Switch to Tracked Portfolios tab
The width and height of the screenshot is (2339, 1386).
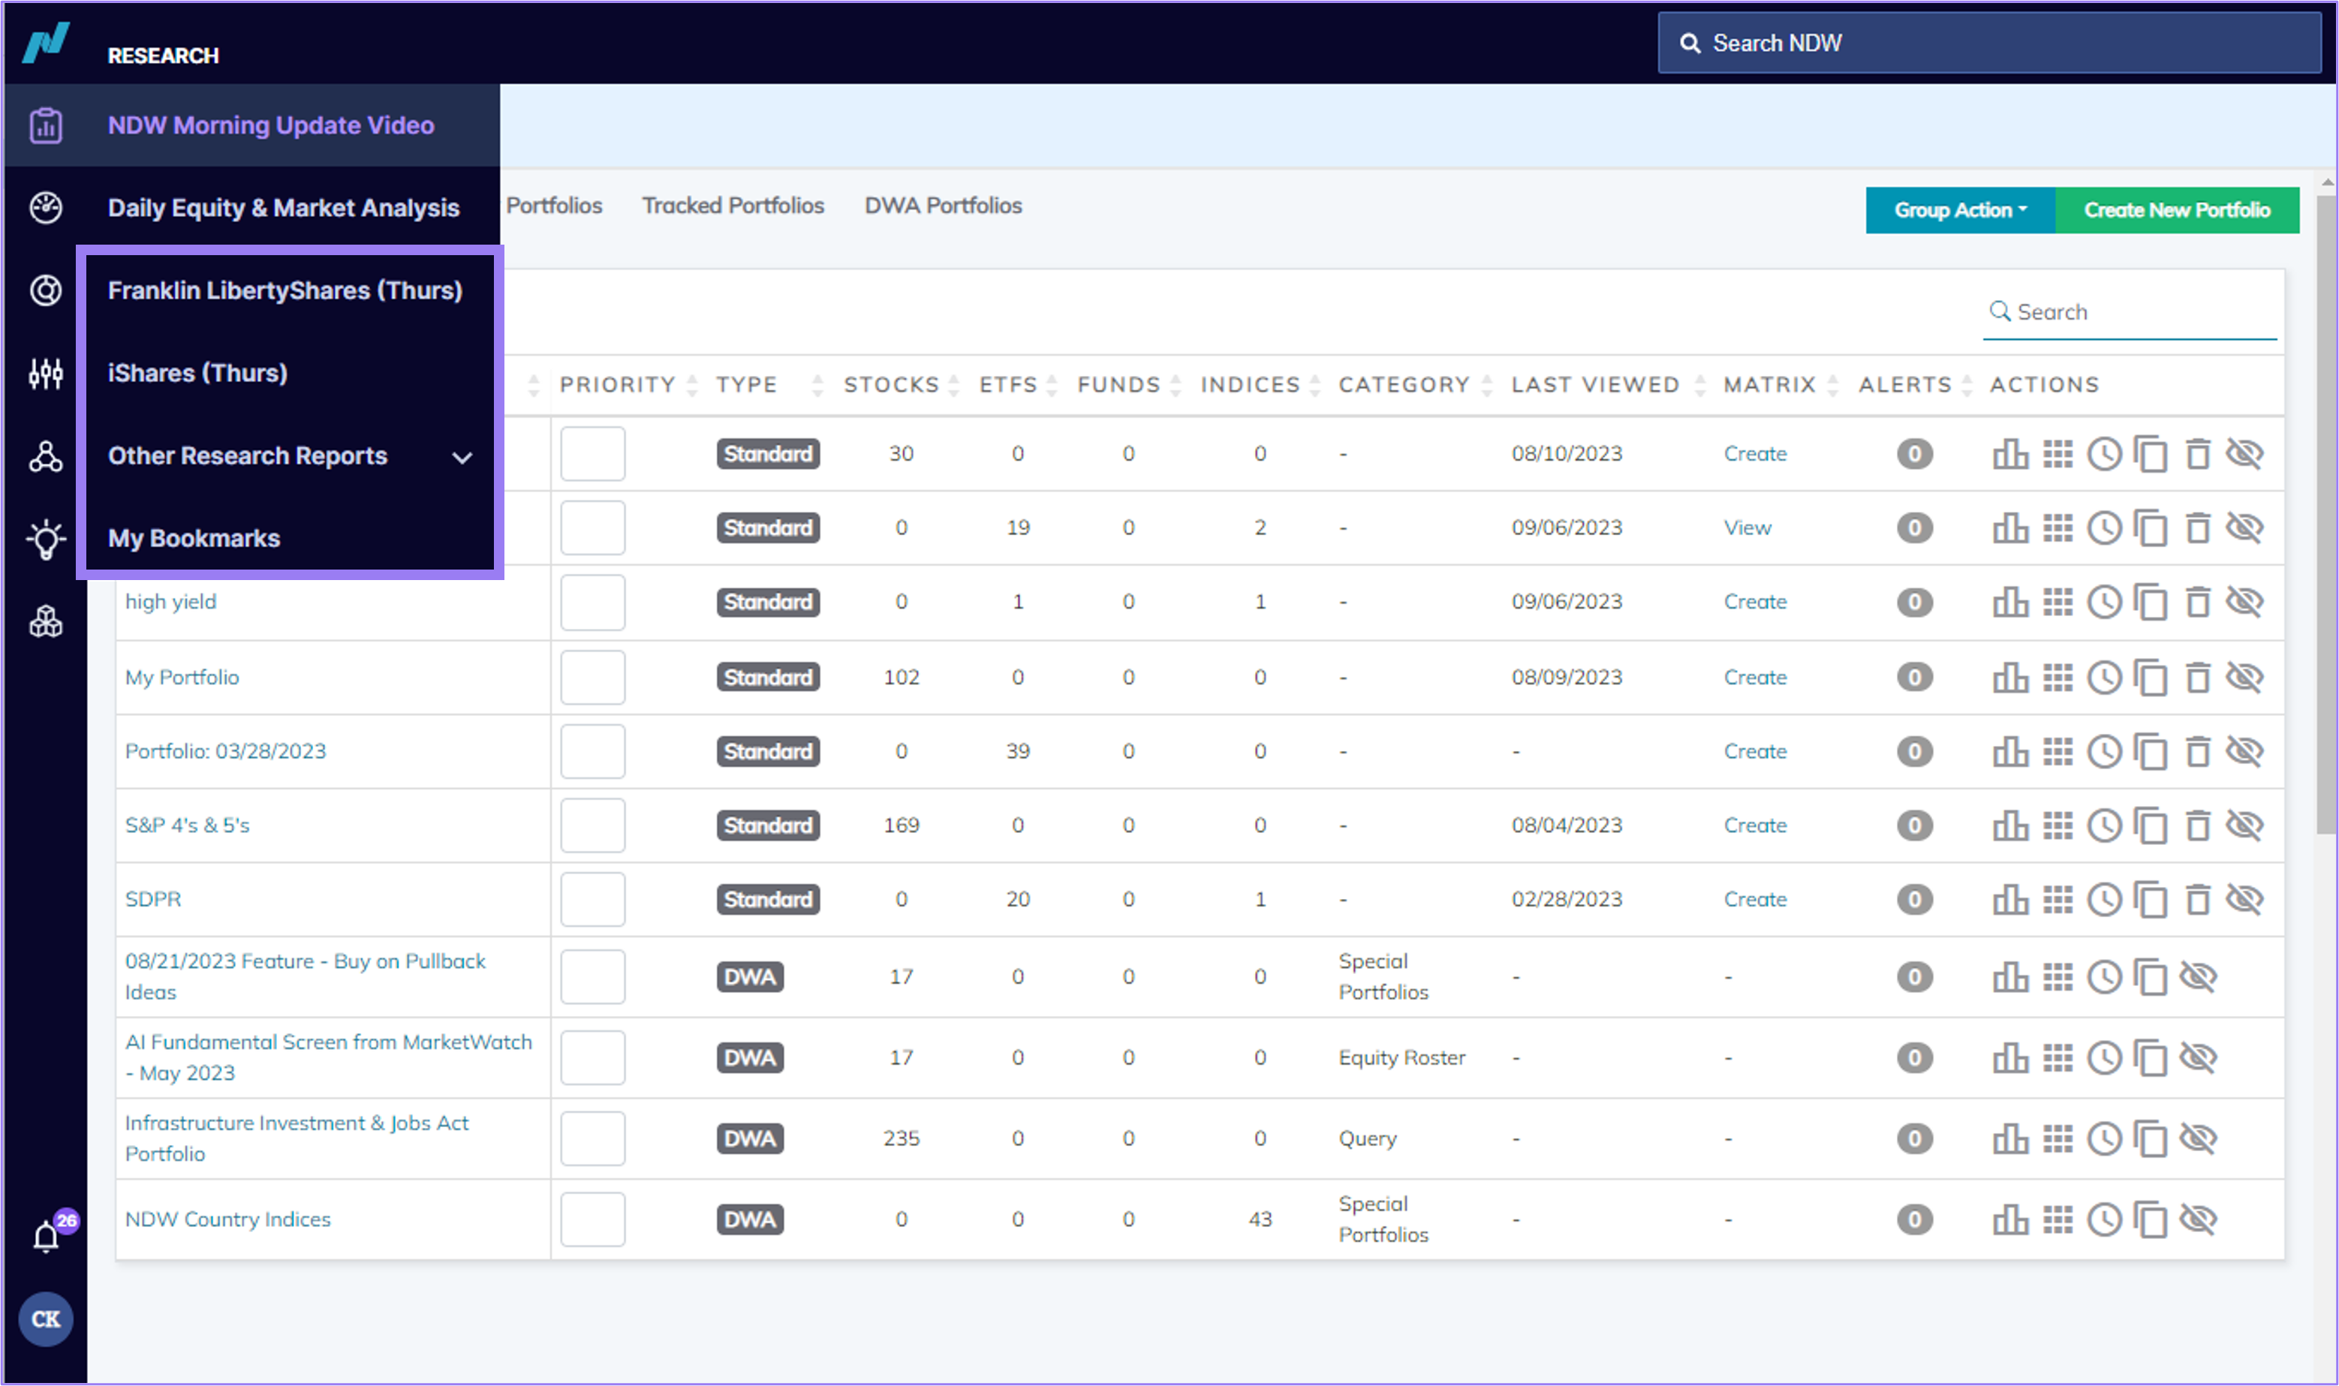tap(733, 206)
